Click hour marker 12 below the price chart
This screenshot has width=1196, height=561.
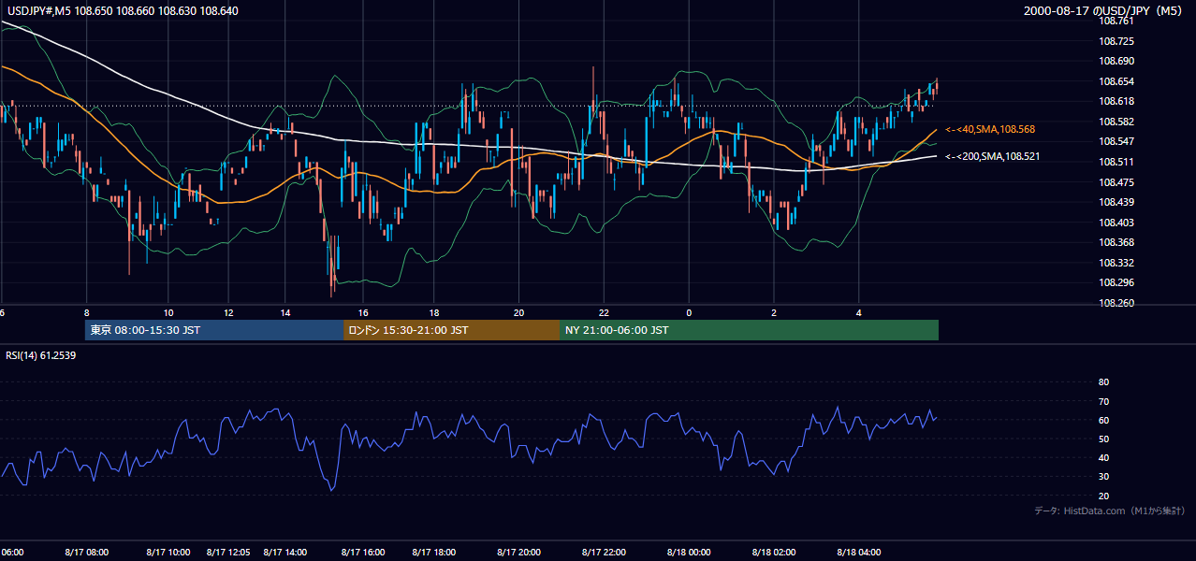coord(228,312)
